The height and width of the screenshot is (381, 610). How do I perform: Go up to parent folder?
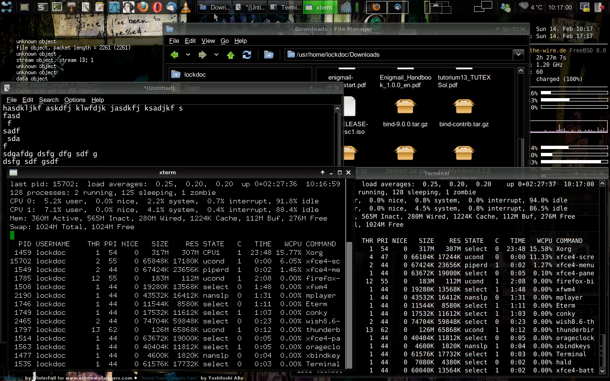(231, 55)
